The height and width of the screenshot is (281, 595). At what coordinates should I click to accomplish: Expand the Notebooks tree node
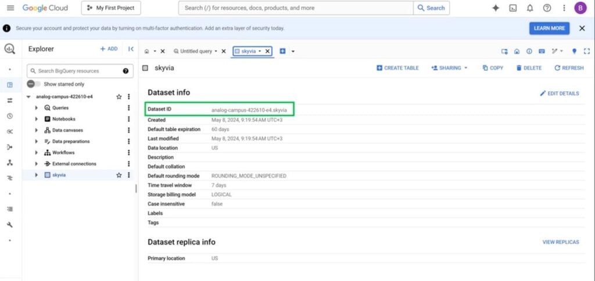pyautogui.click(x=37, y=119)
